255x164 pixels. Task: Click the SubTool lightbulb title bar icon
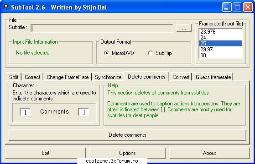(x=5, y=7)
